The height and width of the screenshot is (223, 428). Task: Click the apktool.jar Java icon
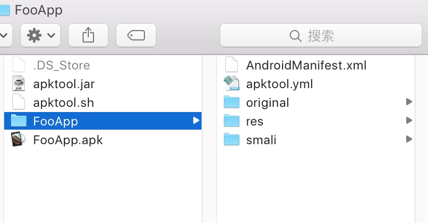(19, 83)
